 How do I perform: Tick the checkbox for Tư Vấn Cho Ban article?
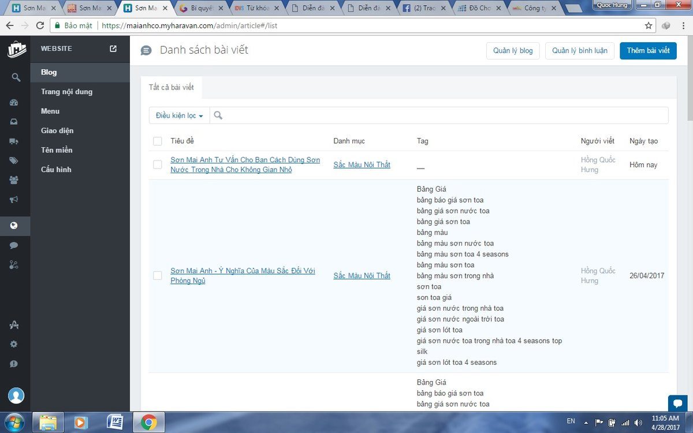click(x=158, y=165)
